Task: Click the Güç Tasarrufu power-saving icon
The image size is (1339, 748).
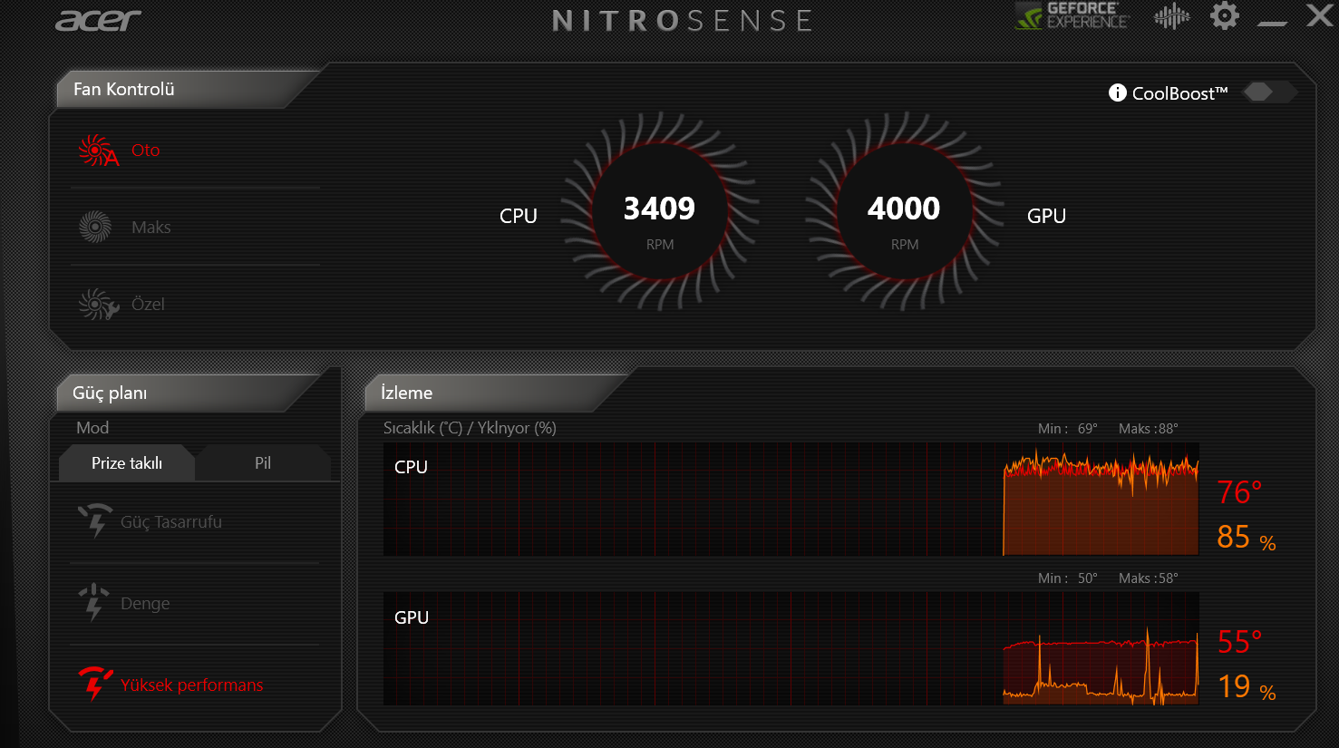Action: pos(95,520)
